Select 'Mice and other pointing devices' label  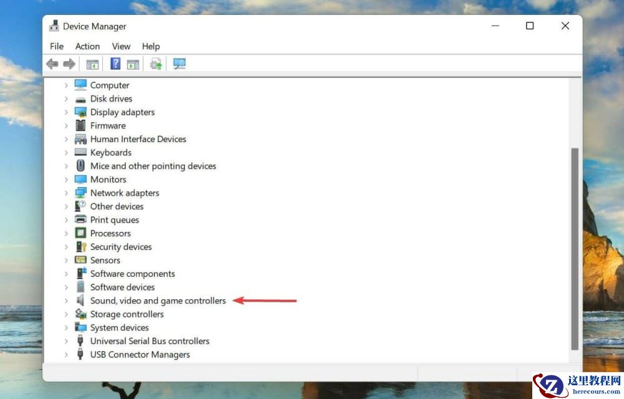(x=154, y=166)
